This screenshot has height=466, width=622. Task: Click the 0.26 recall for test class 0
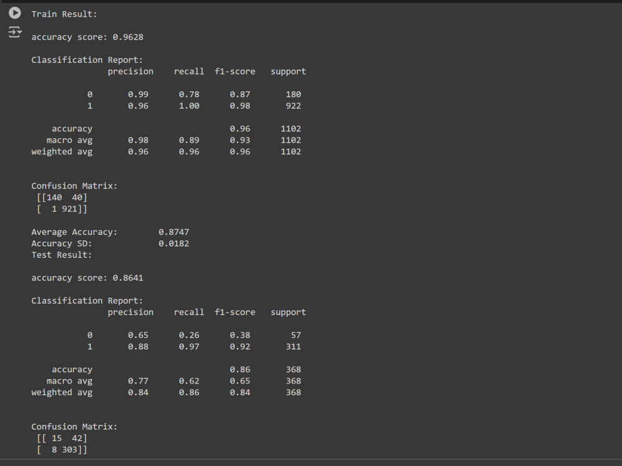(189, 336)
